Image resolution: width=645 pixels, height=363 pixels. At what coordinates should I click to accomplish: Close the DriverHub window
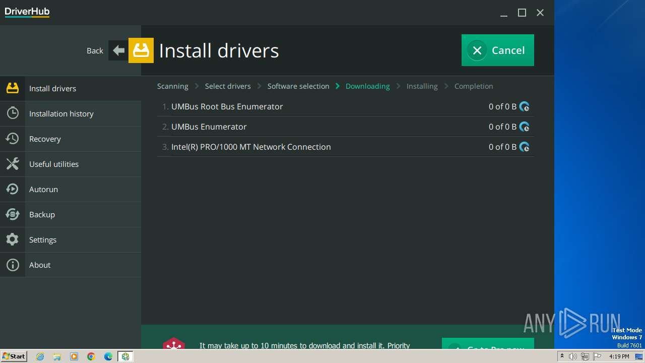(540, 13)
